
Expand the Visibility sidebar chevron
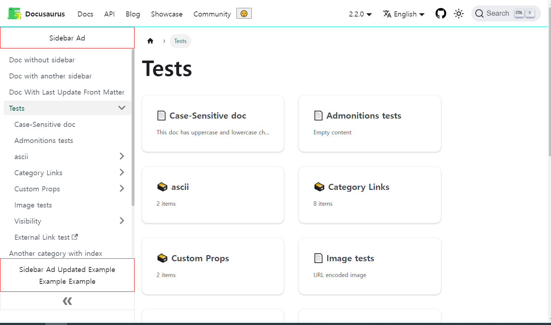(x=122, y=221)
